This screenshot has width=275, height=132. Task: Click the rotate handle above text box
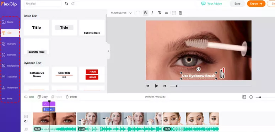(198, 69)
